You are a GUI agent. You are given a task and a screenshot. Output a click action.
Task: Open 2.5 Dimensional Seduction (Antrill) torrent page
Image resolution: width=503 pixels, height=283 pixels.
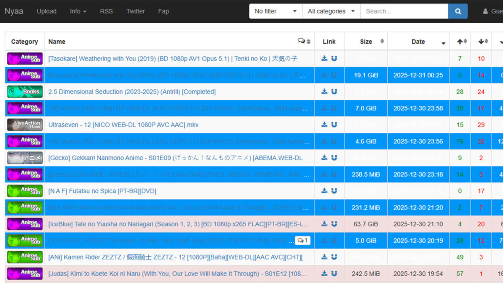coord(132,91)
